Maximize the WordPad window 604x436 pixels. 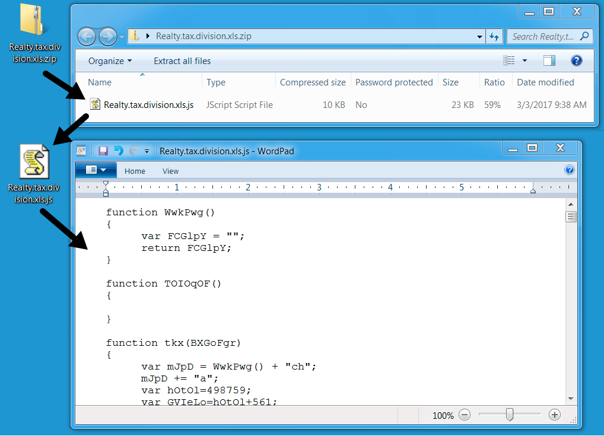[532, 148]
